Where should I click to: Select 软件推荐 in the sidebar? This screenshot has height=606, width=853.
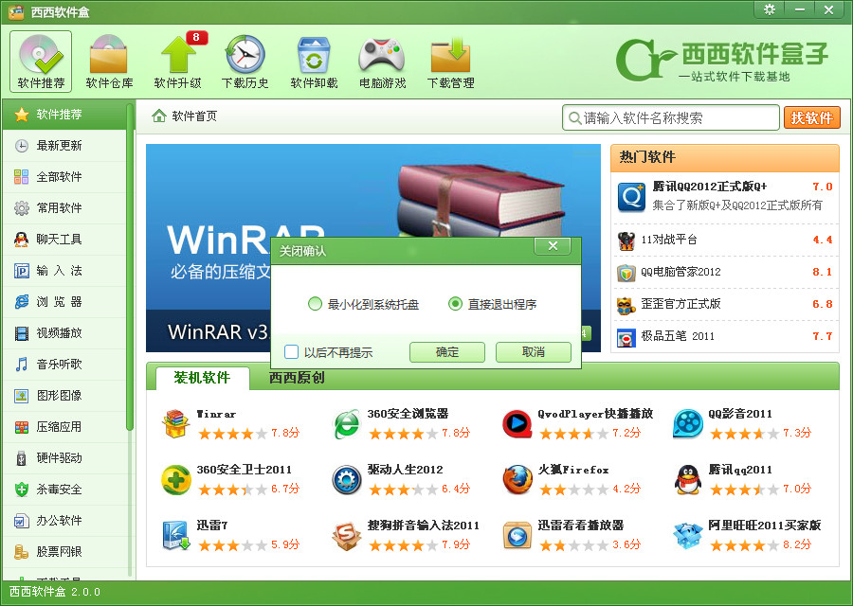(x=64, y=115)
